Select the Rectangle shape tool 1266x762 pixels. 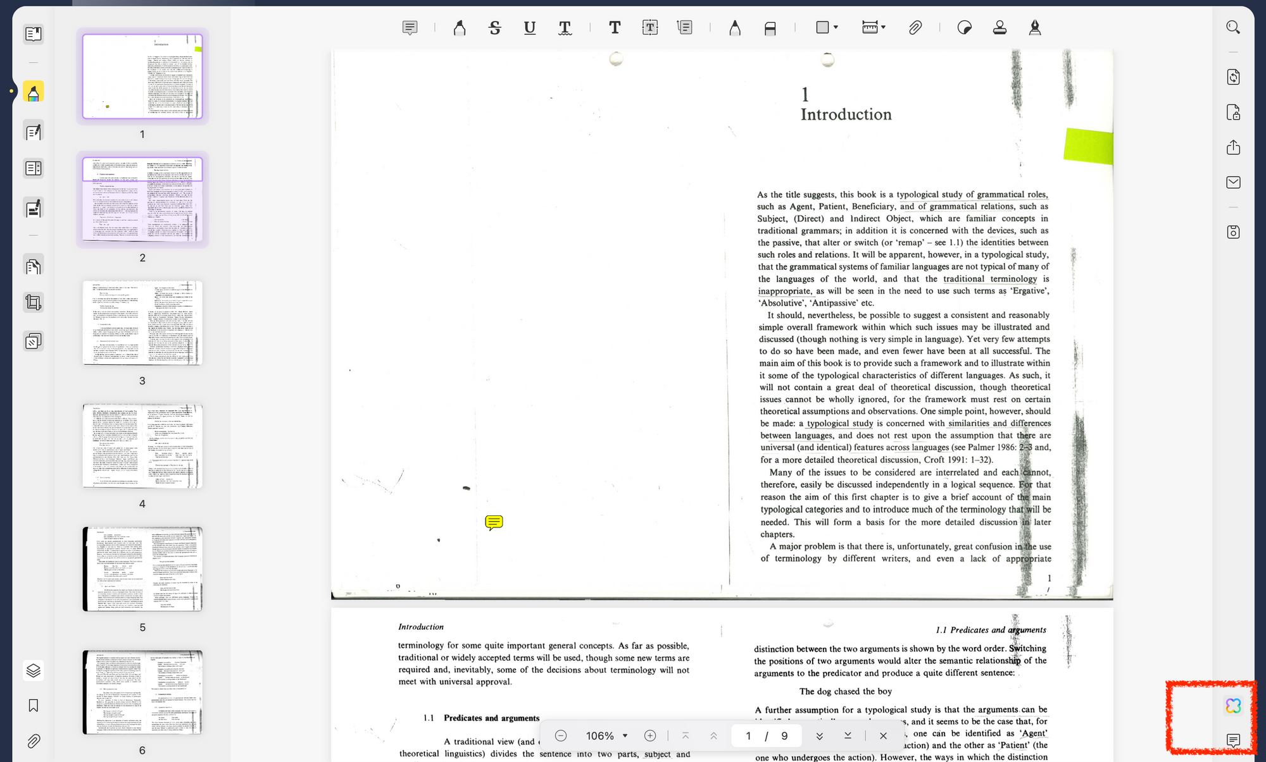pyautogui.click(x=822, y=27)
